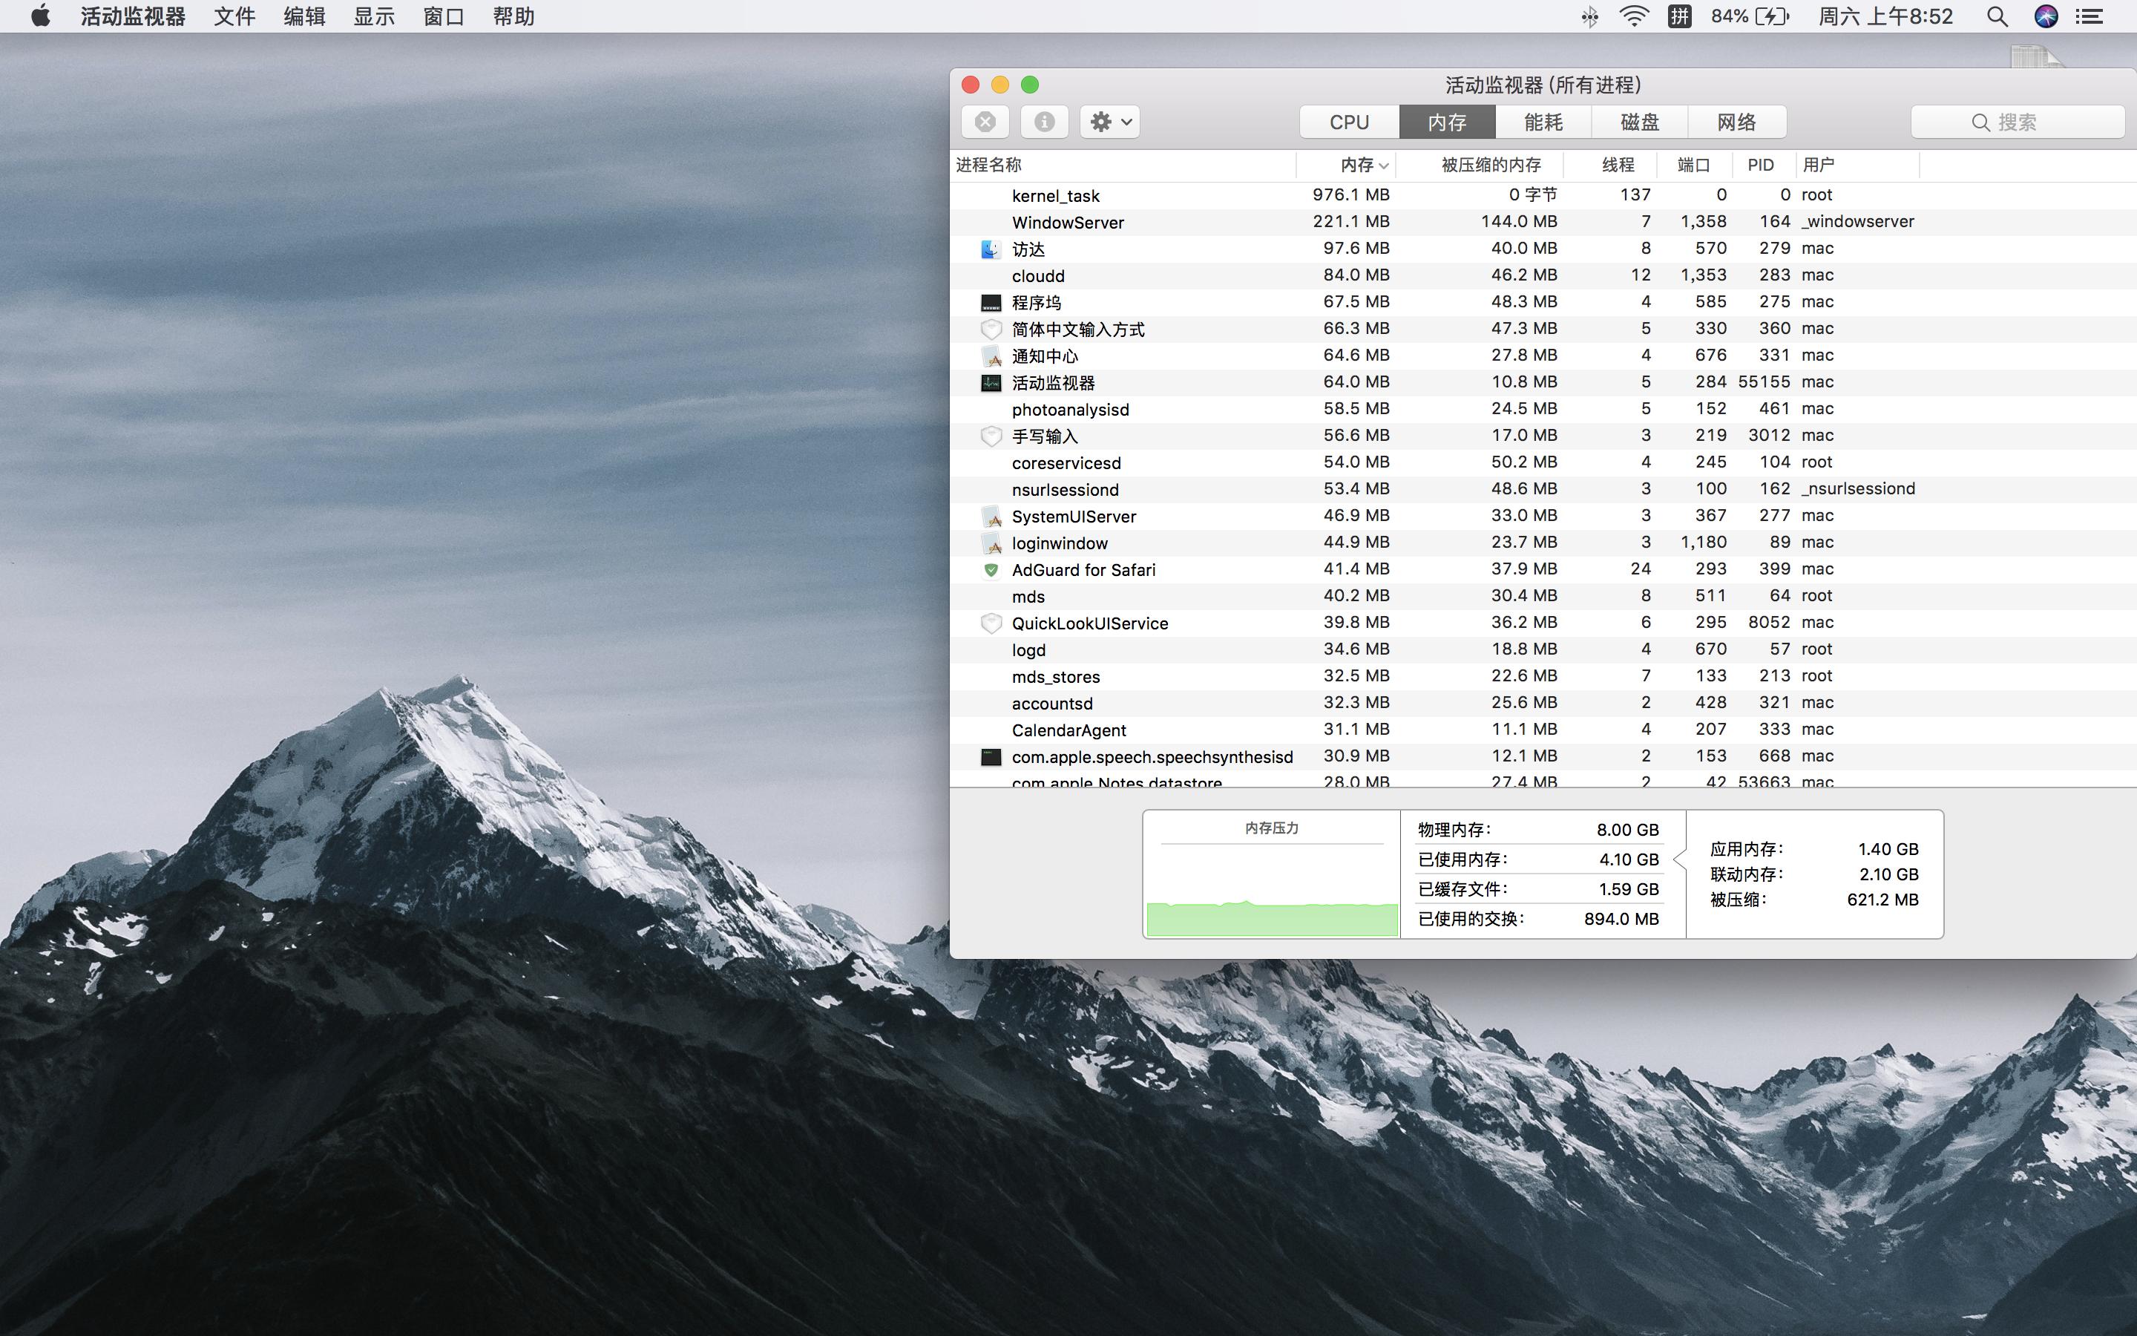Click the Finder (访达) process icon

coord(991,249)
